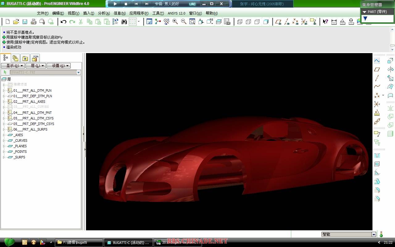
Task: Create a new file via toolbar icon
Action: 8,22
